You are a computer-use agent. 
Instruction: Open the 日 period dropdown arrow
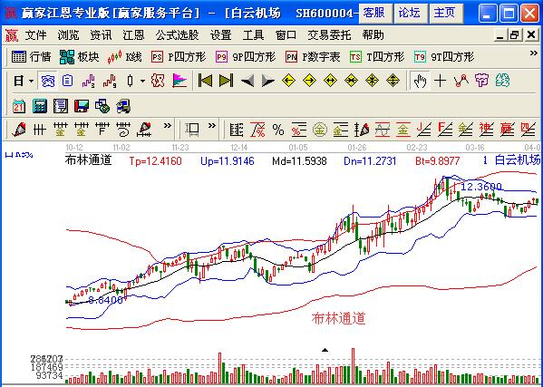pos(31,82)
